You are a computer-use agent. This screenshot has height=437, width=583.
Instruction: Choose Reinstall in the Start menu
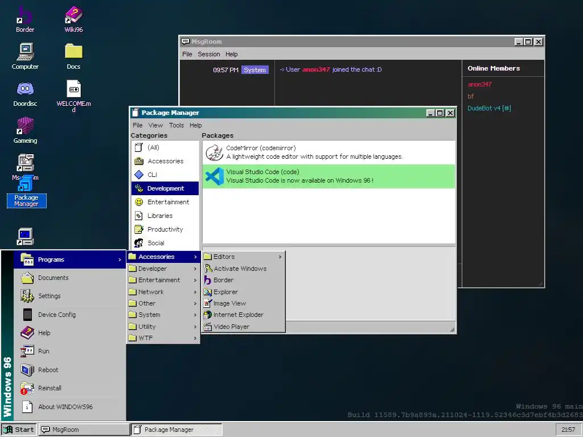[x=70, y=388]
